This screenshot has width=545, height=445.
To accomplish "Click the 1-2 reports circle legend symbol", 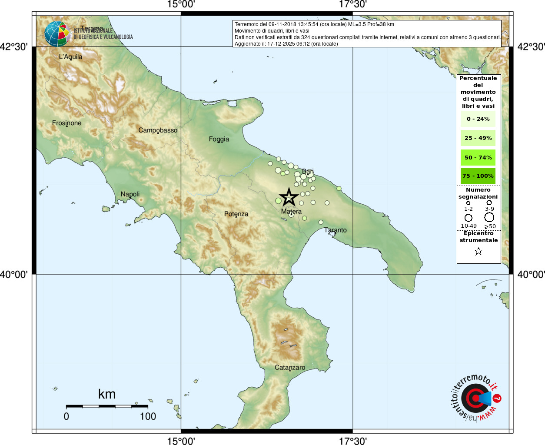I will tap(468, 203).
